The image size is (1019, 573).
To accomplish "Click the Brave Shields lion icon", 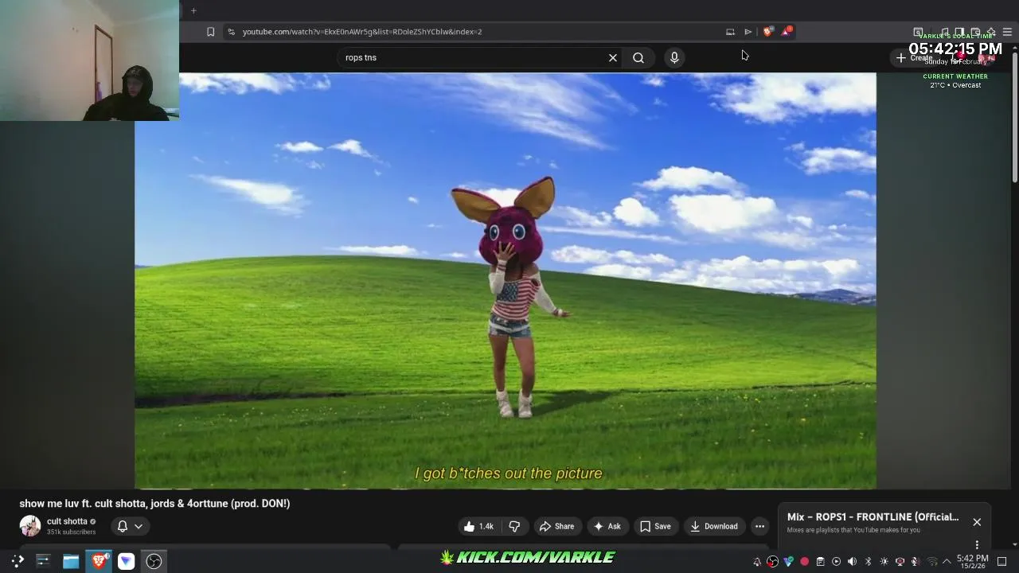I will point(767,32).
